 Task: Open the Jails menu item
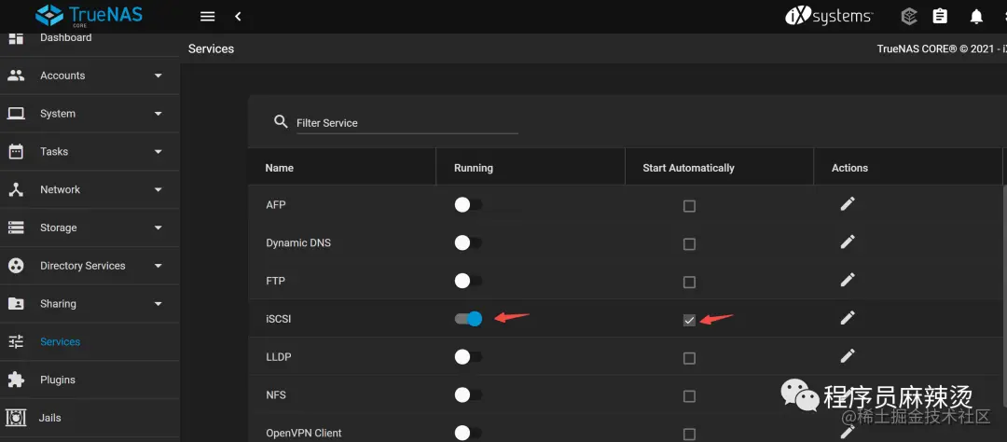(90, 418)
